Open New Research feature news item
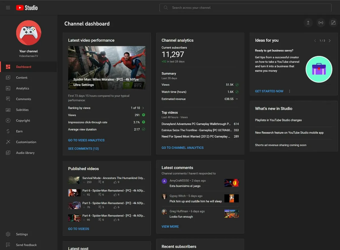Screen dimensions: 340x250 289,133
